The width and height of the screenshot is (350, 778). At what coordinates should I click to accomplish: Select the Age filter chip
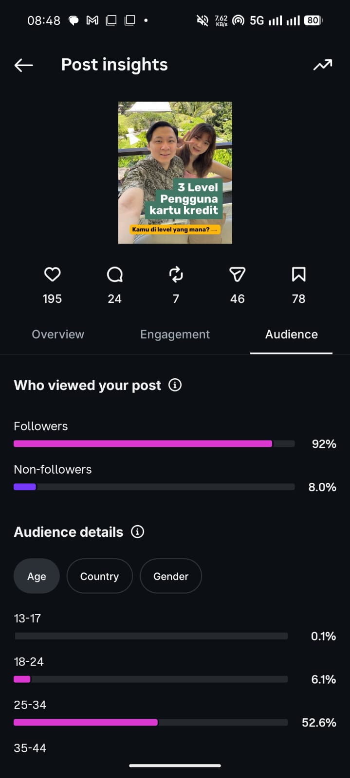coord(37,576)
